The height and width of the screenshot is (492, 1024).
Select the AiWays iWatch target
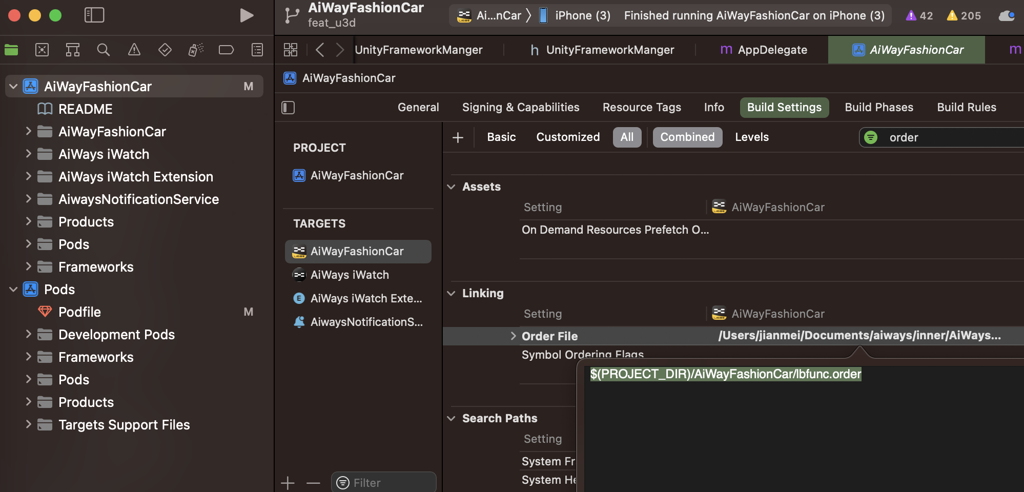click(x=350, y=275)
